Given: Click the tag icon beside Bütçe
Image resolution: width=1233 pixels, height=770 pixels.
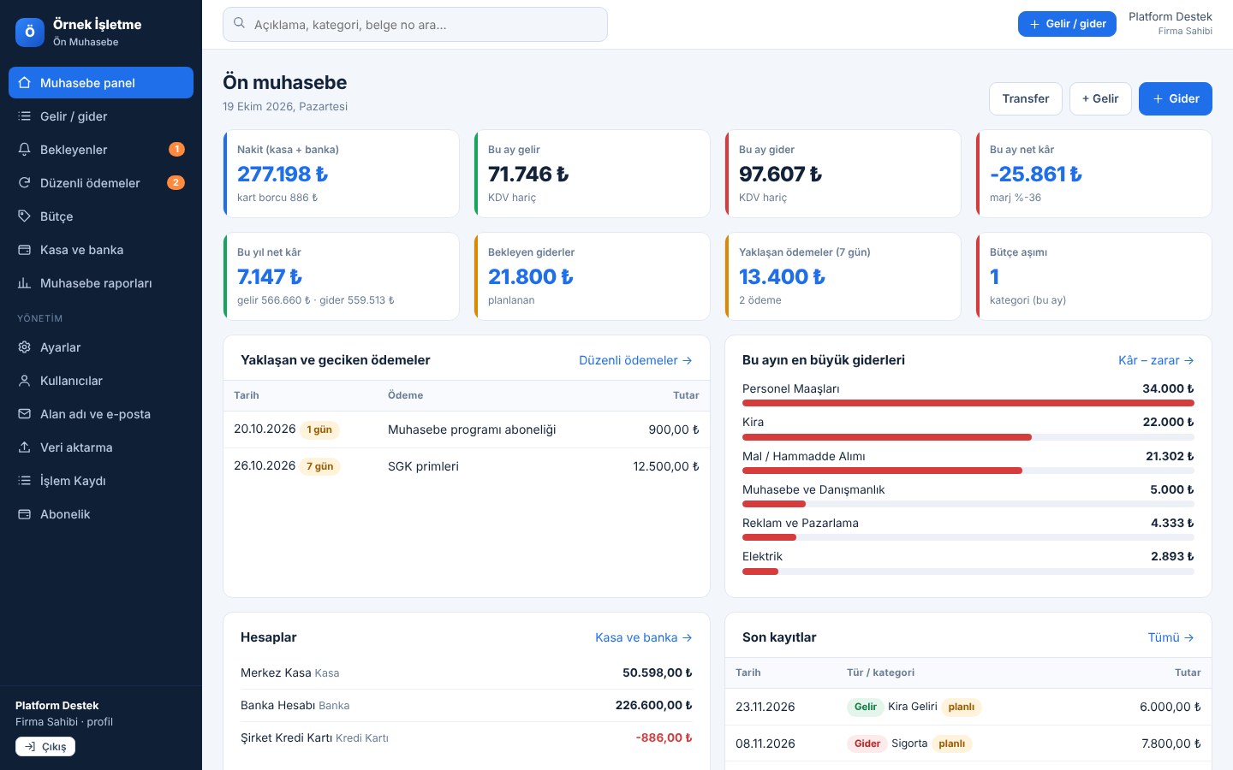Looking at the screenshot, I should [x=25, y=216].
